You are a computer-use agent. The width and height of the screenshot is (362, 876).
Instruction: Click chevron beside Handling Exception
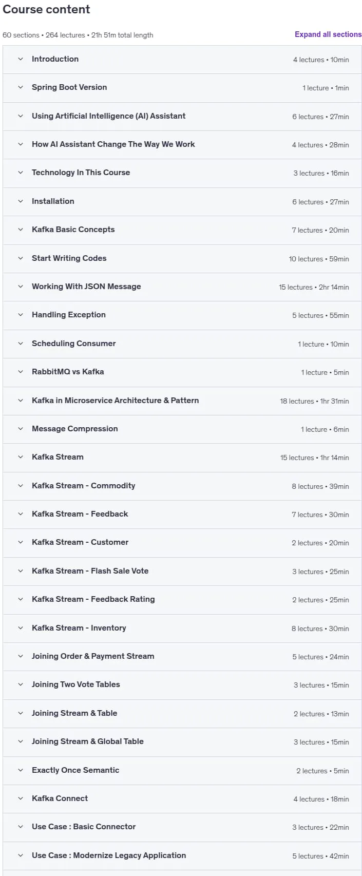pyautogui.click(x=21, y=315)
